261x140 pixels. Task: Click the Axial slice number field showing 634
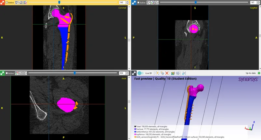122,73
